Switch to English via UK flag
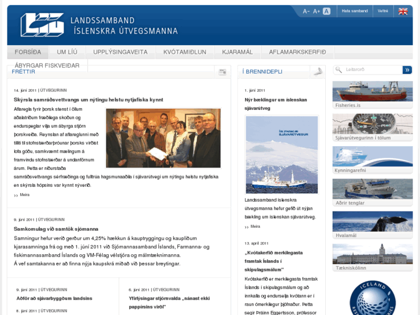Screen dimensions: 420x315 (x=403, y=11)
